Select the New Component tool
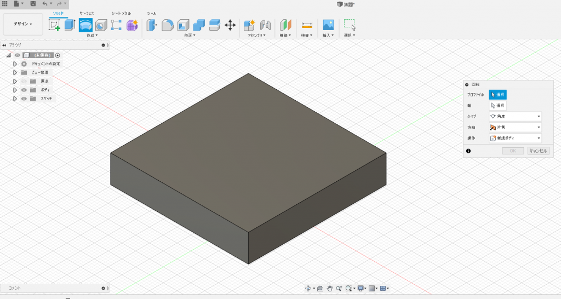 point(249,25)
